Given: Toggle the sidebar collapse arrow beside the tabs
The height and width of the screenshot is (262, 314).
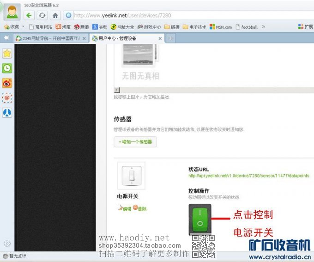Looking at the screenshot, I should (6, 38).
